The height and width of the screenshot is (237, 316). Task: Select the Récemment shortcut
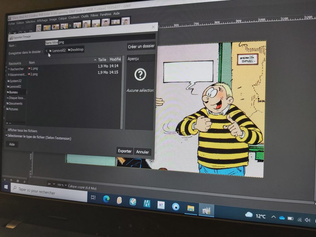pyautogui.click(x=17, y=75)
